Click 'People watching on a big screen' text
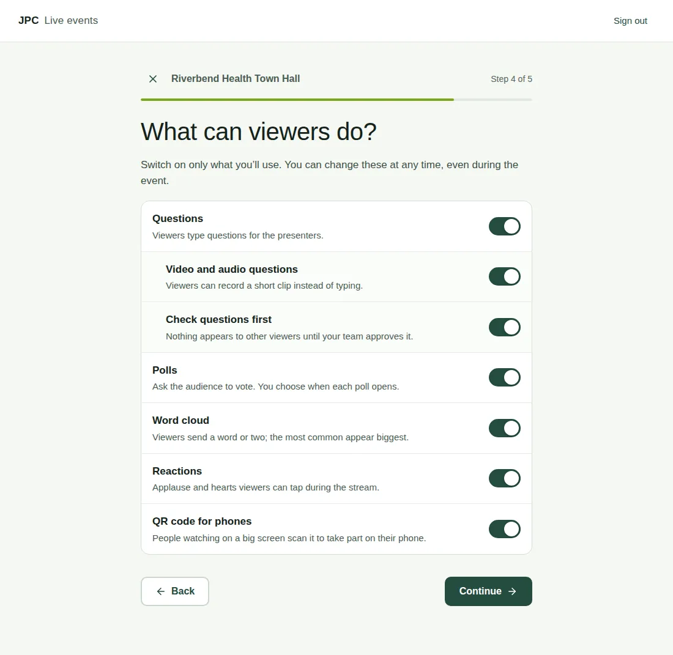Viewport: 673px width, 655px height. (289, 538)
